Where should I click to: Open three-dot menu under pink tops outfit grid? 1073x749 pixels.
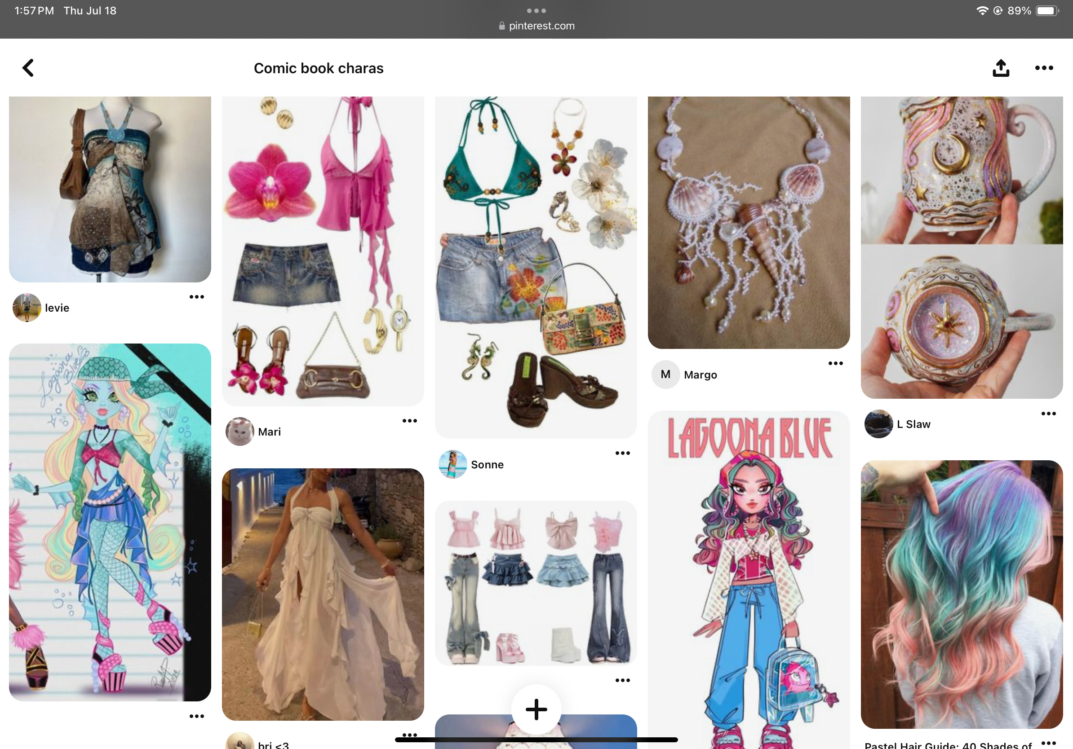[x=622, y=680]
